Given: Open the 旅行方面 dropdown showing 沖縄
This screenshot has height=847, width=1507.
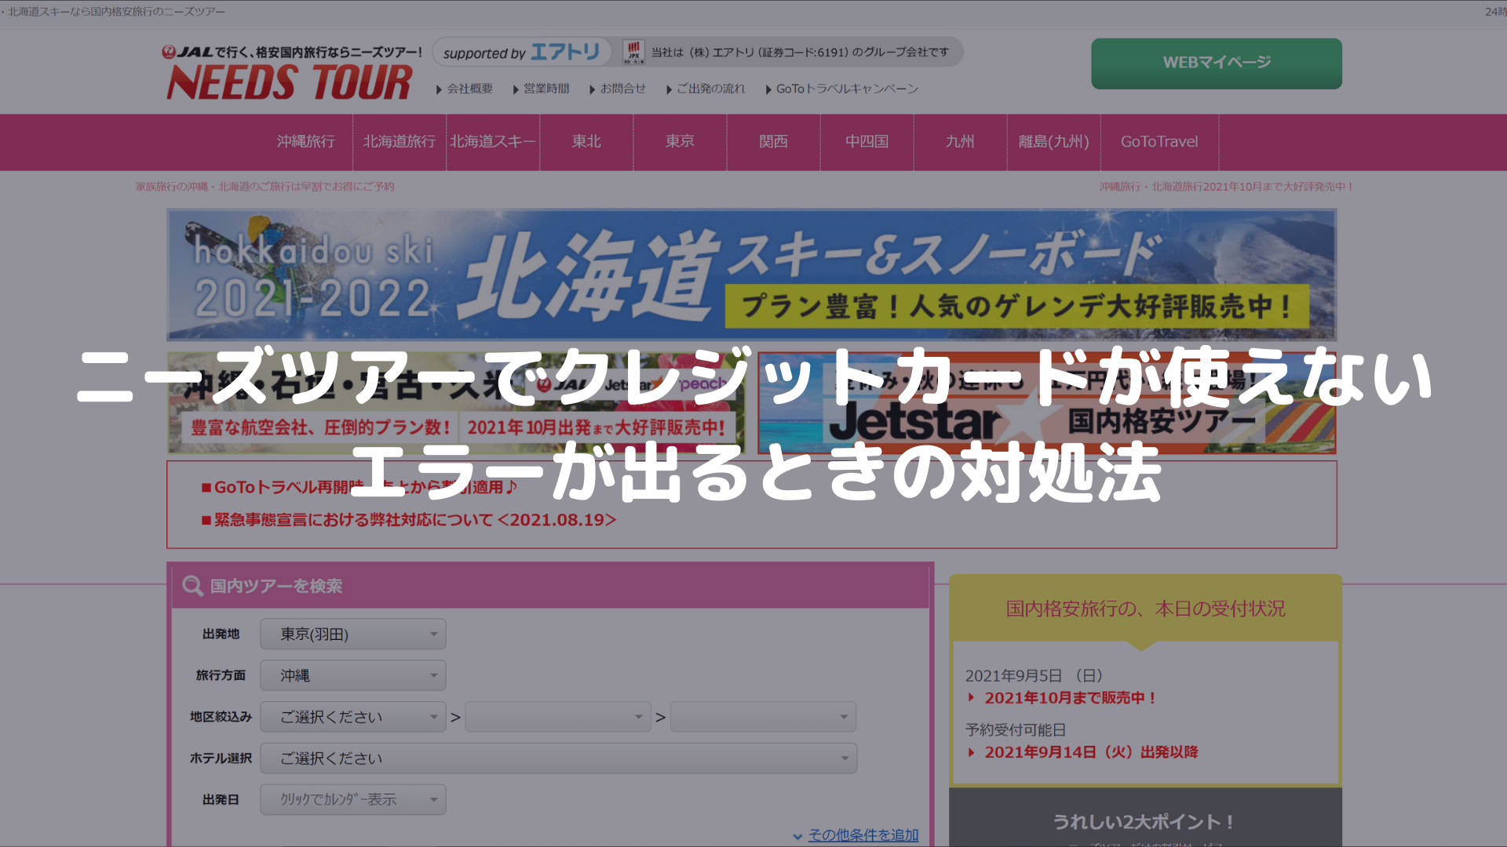Looking at the screenshot, I should [x=353, y=675].
